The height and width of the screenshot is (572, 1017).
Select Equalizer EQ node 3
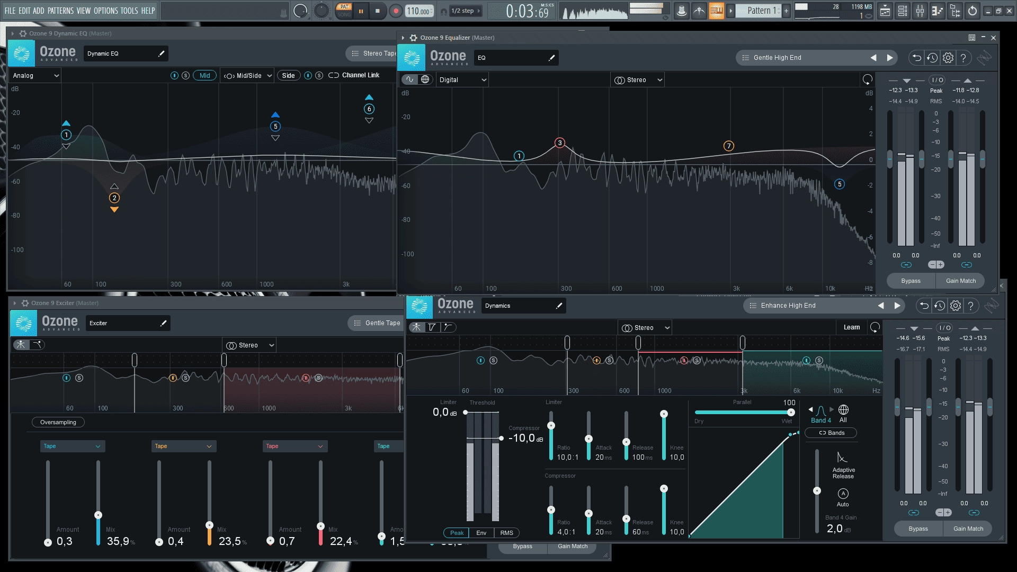(560, 142)
